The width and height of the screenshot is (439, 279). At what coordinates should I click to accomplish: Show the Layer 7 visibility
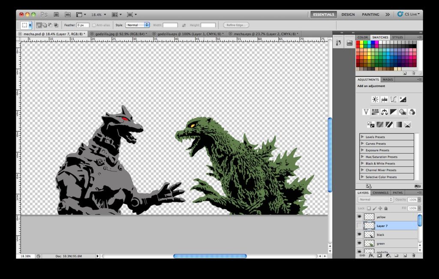click(360, 225)
